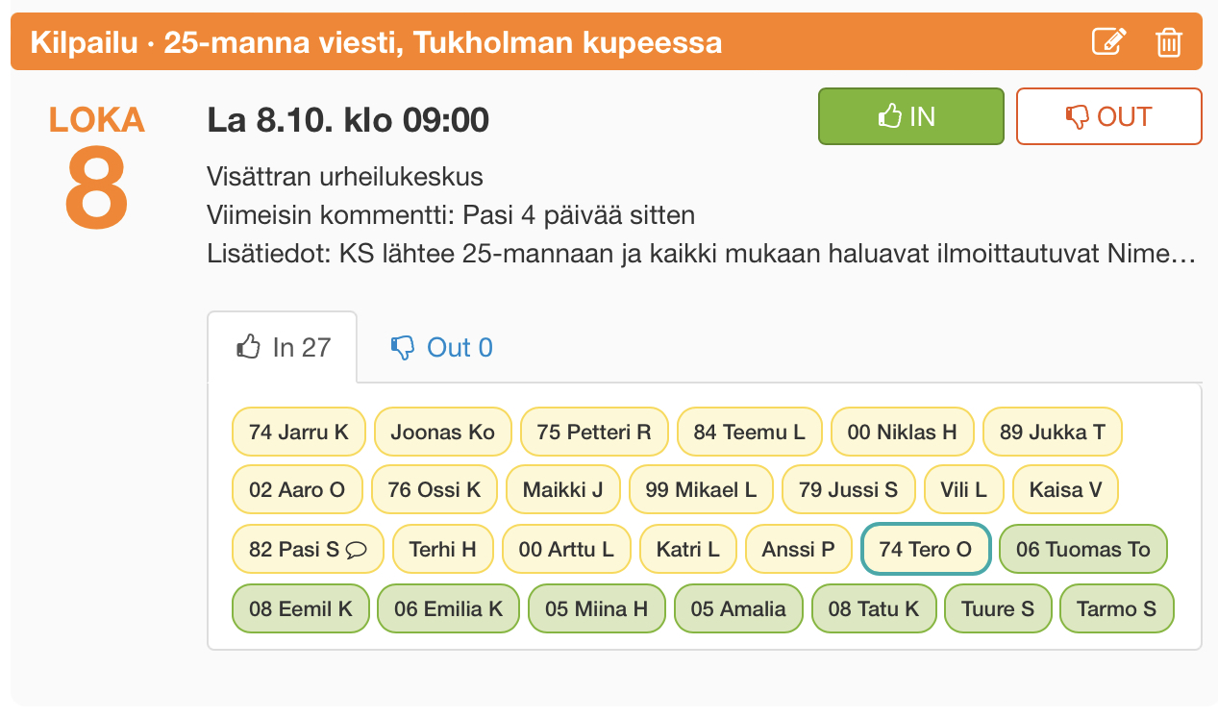
Task: Click the Tarmo S participant chip
Action: point(1117,608)
